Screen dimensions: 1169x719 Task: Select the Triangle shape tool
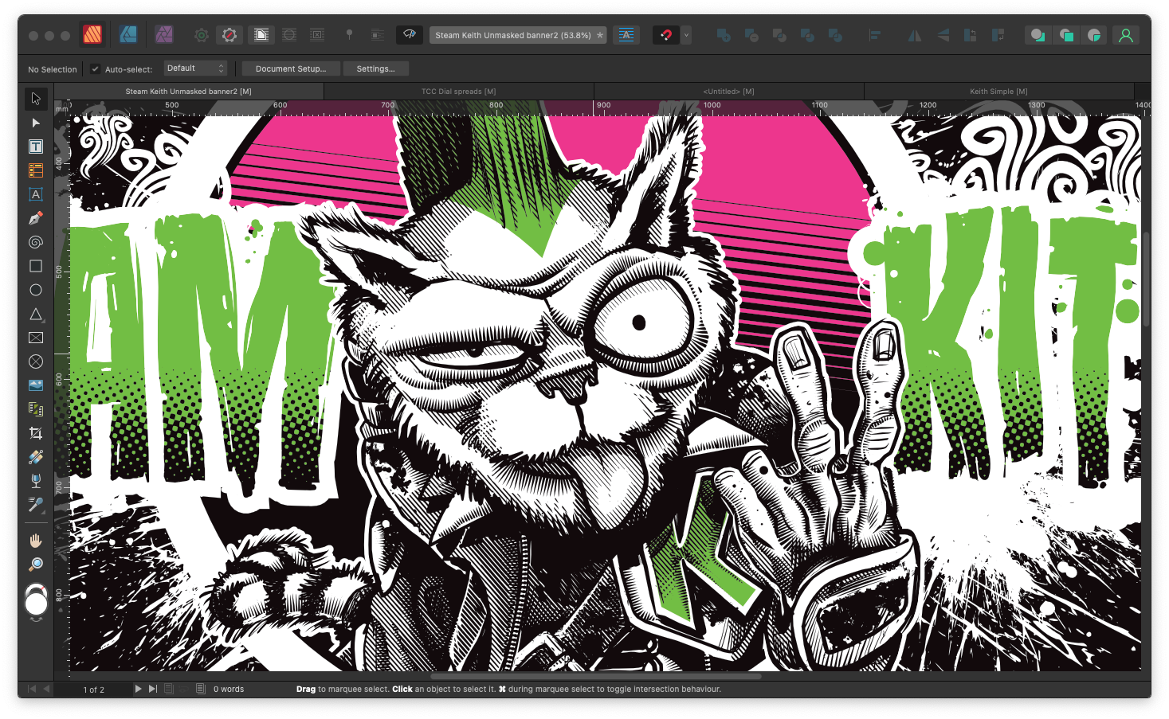(36, 314)
